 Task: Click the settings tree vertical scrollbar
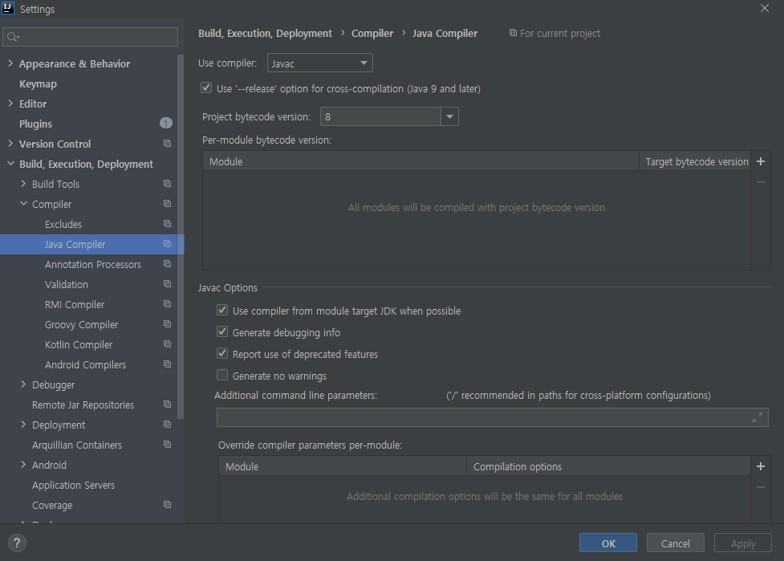point(181,237)
